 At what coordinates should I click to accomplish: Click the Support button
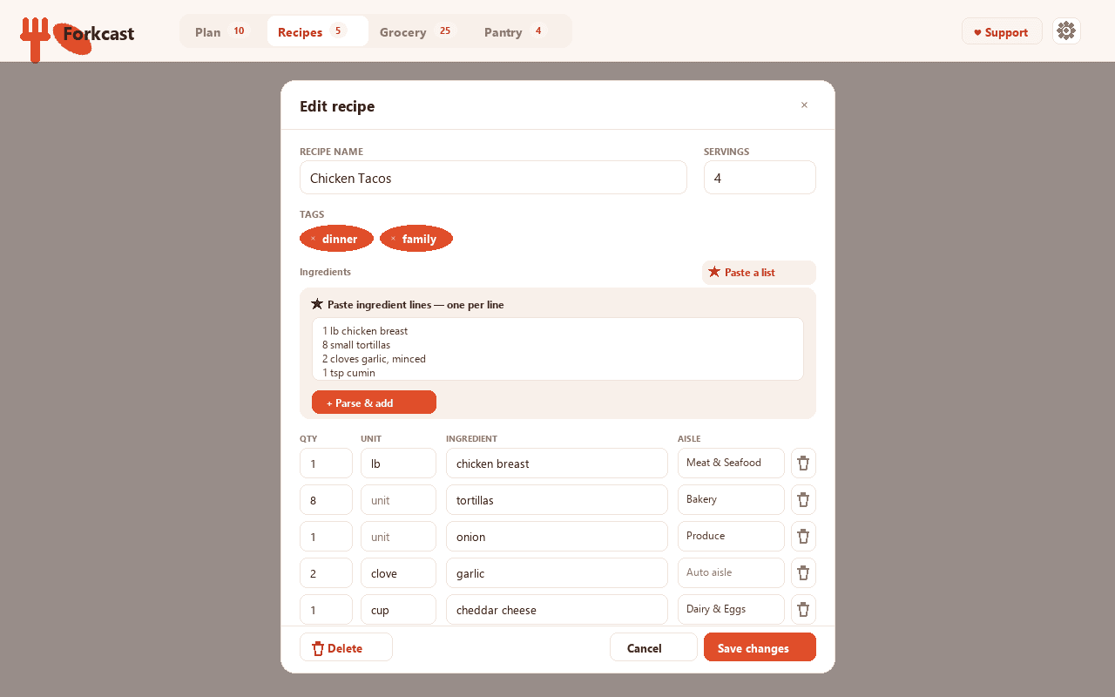tap(1002, 31)
